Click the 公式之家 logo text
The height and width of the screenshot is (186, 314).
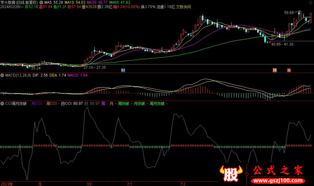277,171
